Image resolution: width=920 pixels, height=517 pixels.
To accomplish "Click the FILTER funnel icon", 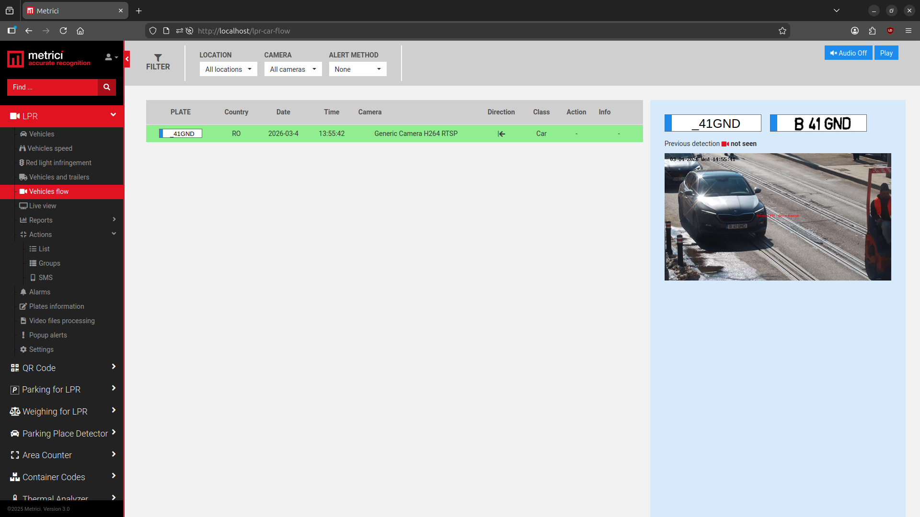I will coord(158,57).
